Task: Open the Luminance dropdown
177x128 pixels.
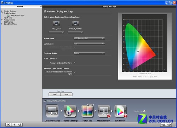Action: click(89, 44)
